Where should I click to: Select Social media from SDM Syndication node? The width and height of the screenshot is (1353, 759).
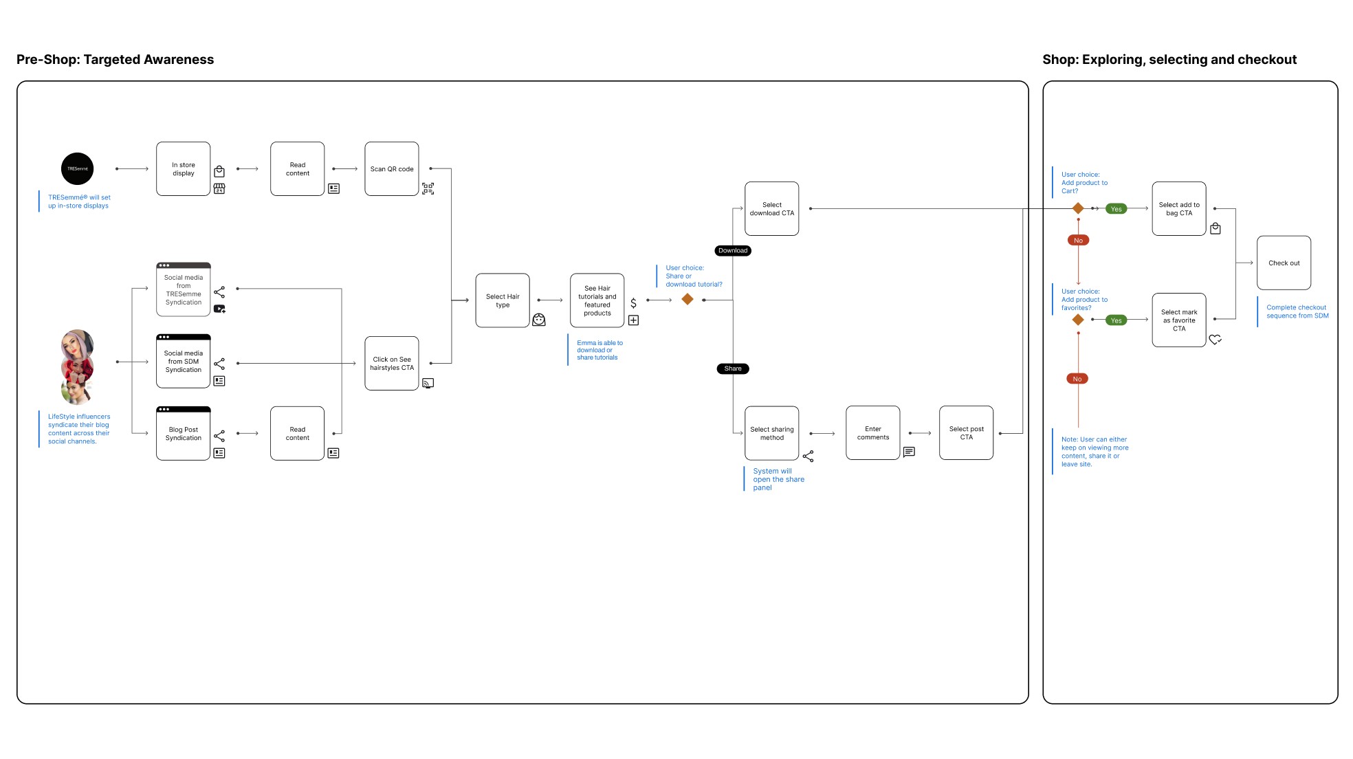[184, 361]
